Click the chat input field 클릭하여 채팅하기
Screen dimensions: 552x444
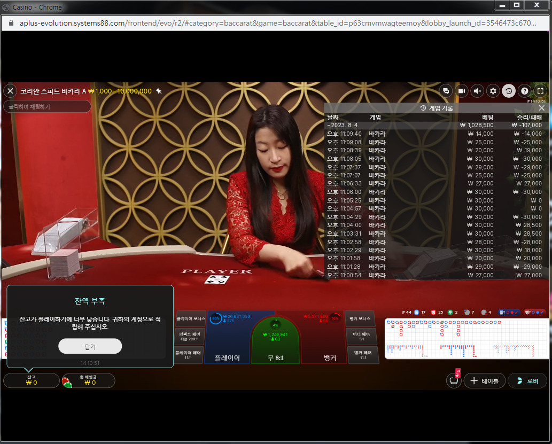(47, 106)
